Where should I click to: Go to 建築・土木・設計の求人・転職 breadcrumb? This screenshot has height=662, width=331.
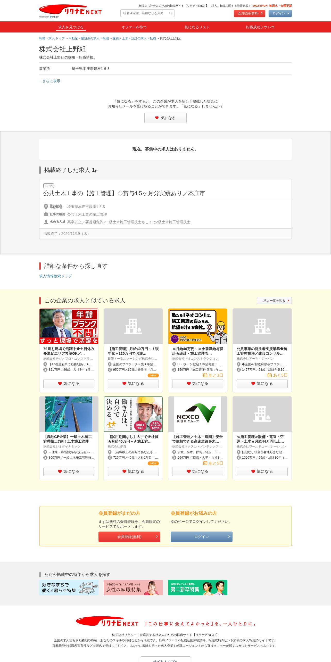pos(134,38)
